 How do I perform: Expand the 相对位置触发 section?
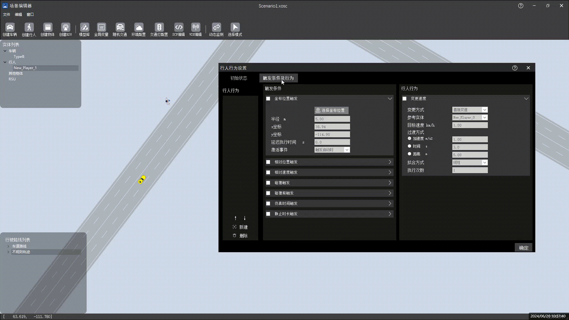click(390, 162)
